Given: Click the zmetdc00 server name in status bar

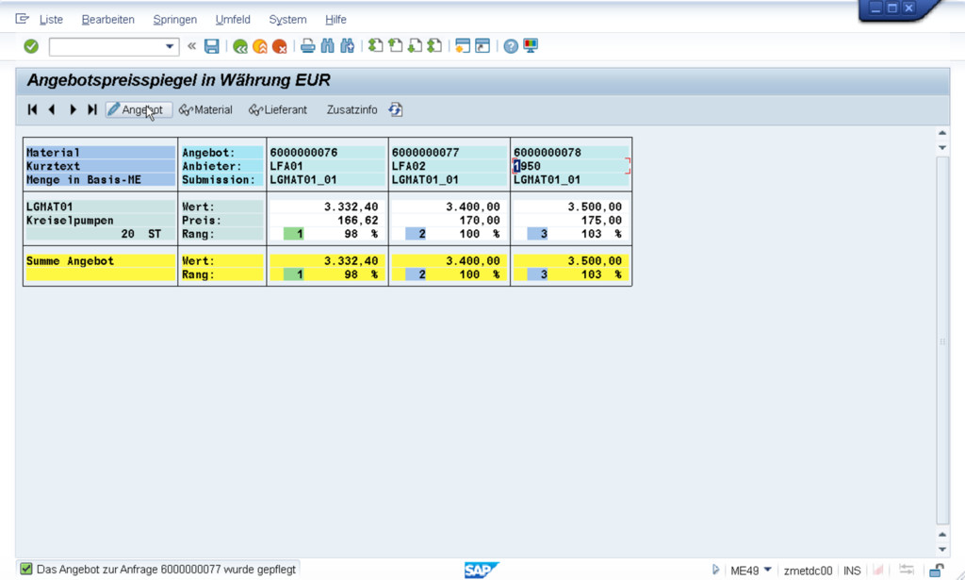Looking at the screenshot, I should point(808,571).
